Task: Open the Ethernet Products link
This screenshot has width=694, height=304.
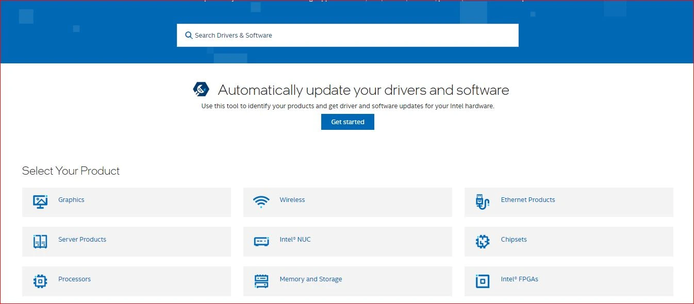Action: coord(528,200)
